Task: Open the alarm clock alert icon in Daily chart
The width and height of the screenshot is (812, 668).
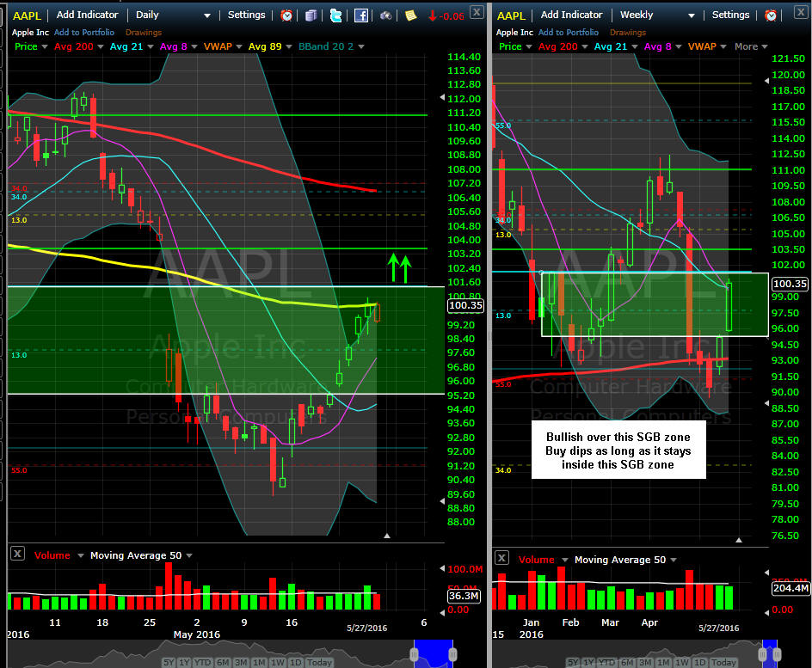Action: point(286,15)
